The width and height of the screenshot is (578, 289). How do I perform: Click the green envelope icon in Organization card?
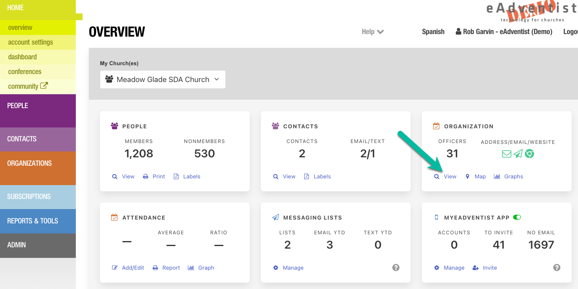point(506,154)
